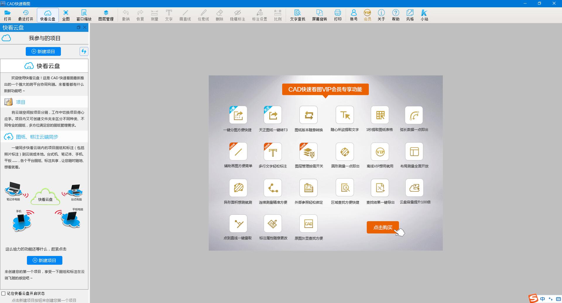Choose the 删除 eraser tool
562x303 pixels.
coord(220,15)
